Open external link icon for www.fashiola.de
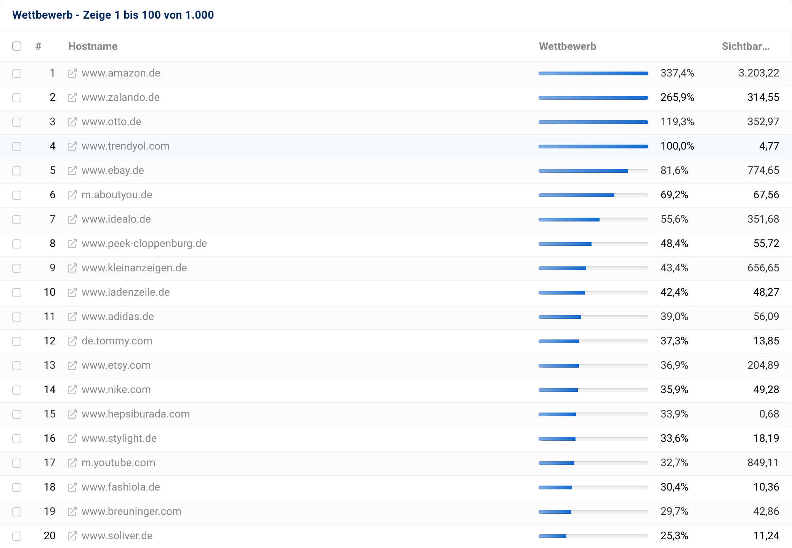 [72, 487]
